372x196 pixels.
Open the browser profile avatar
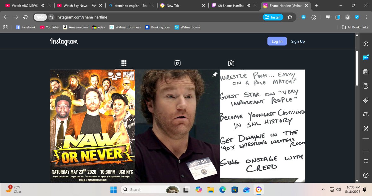coord(348,17)
